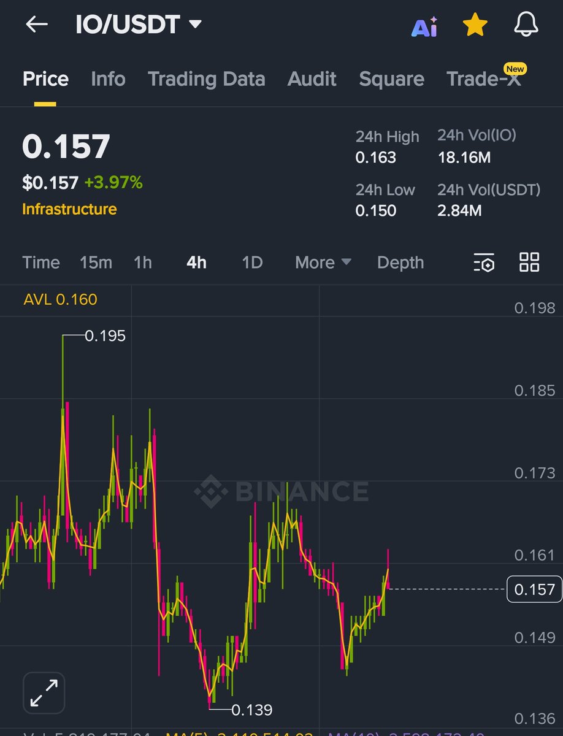
Task: Toggle the favorite star for IO/USDT
Action: 475,25
